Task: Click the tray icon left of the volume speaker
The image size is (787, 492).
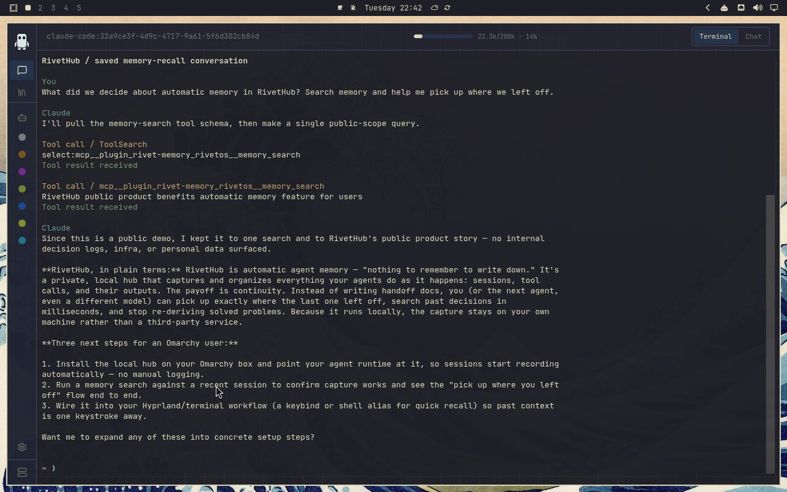Action: [741, 8]
